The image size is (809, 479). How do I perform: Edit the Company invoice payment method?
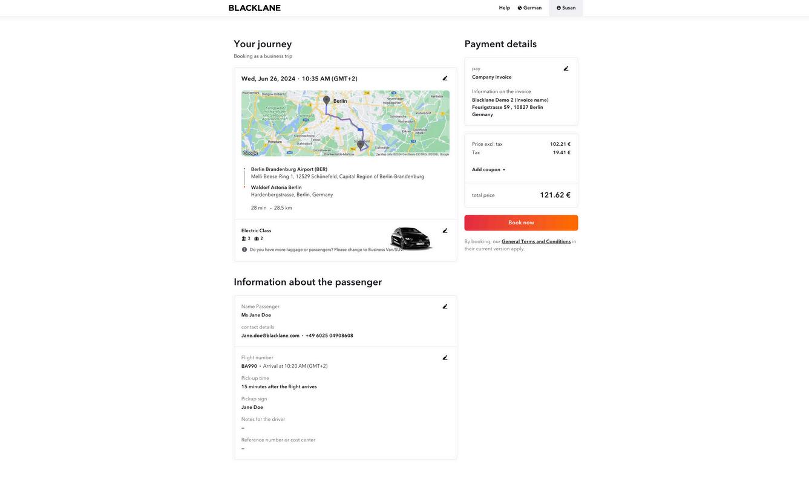566,68
